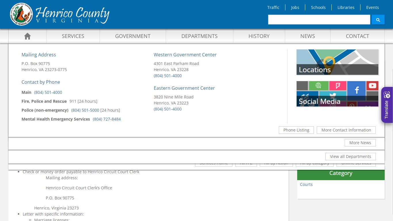Follow the Libraries top link
393x221 pixels.
click(x=346, y=7)
